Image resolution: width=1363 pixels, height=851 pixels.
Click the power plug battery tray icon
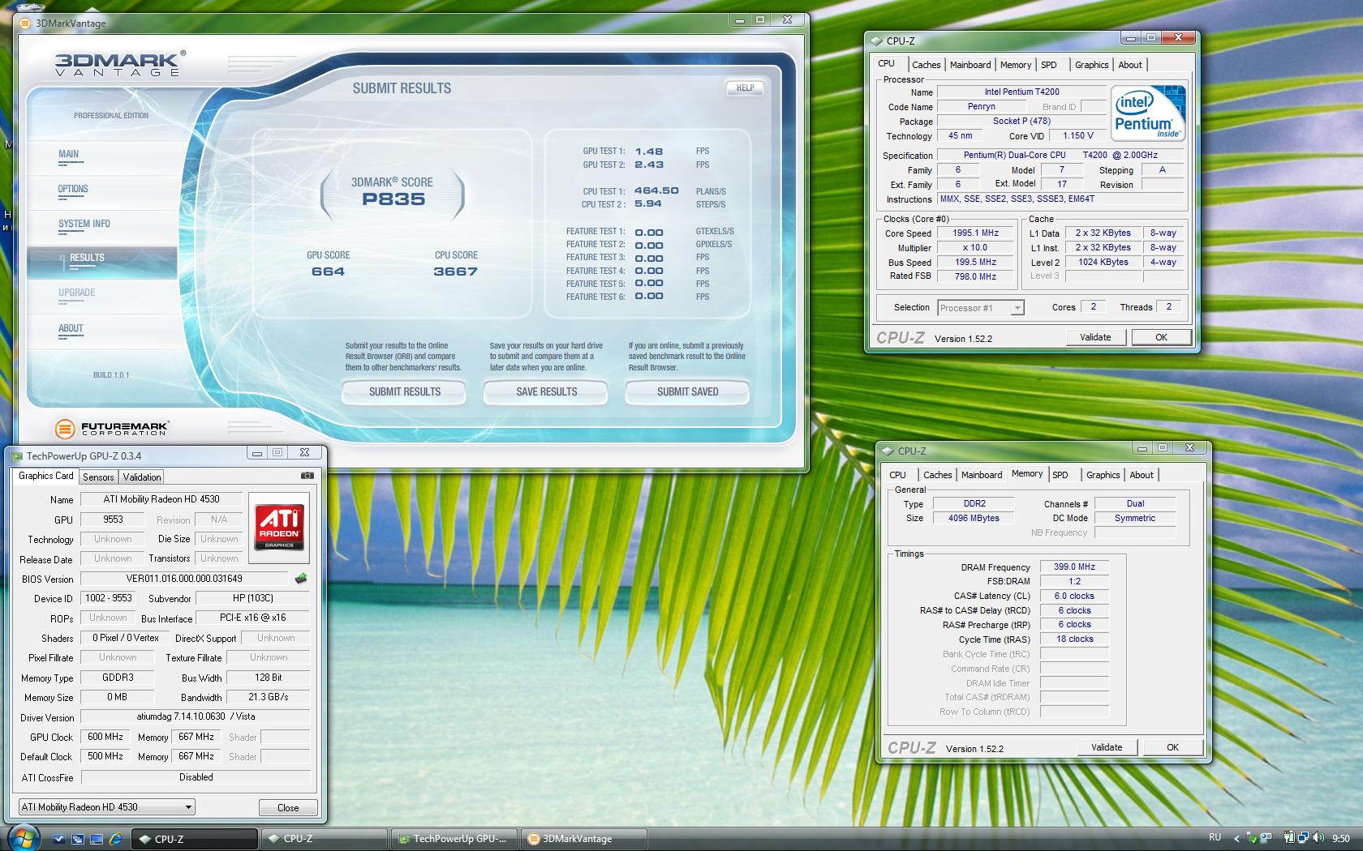[1288, 838]
